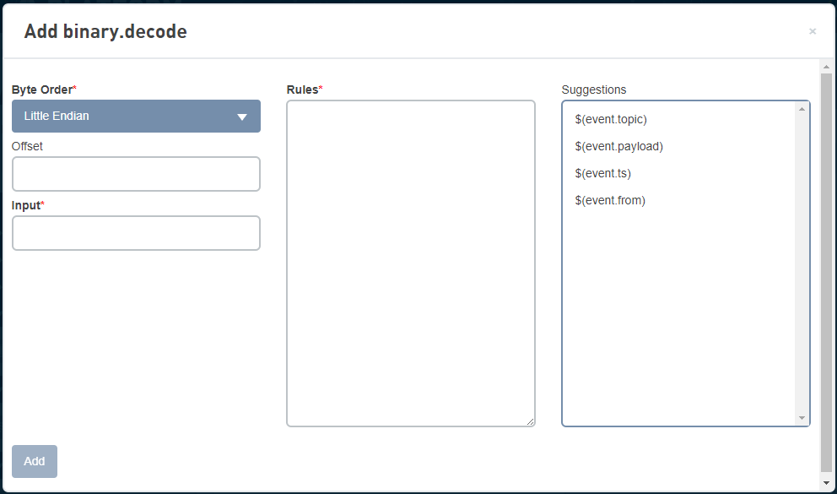The width and height of the screenshot is (837, 494).
Task: Select the $(event.topic) suggestion
Action: (611, 119)
